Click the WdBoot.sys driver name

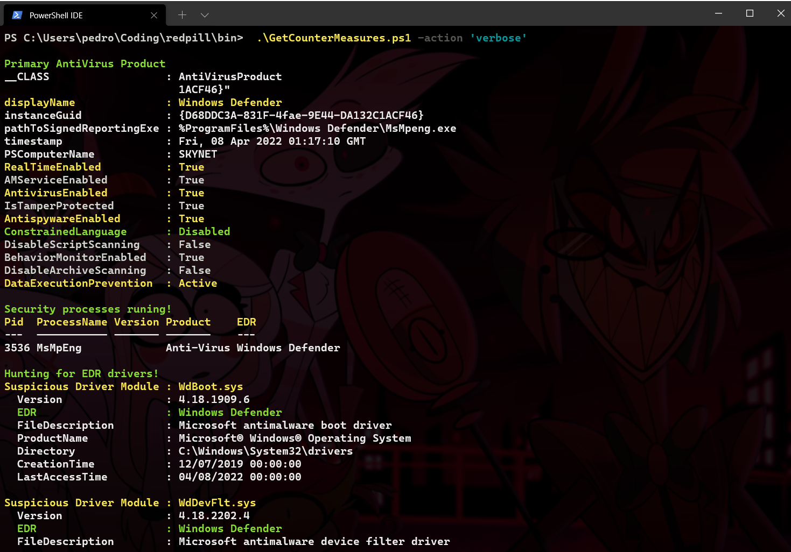(211, 387)
